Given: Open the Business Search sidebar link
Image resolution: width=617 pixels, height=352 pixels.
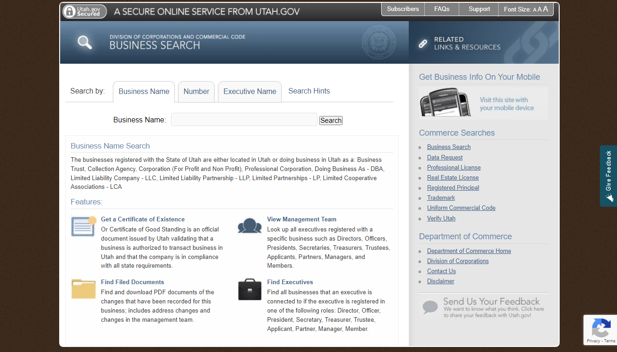Looking at the screenshot, I should (449, 147).
